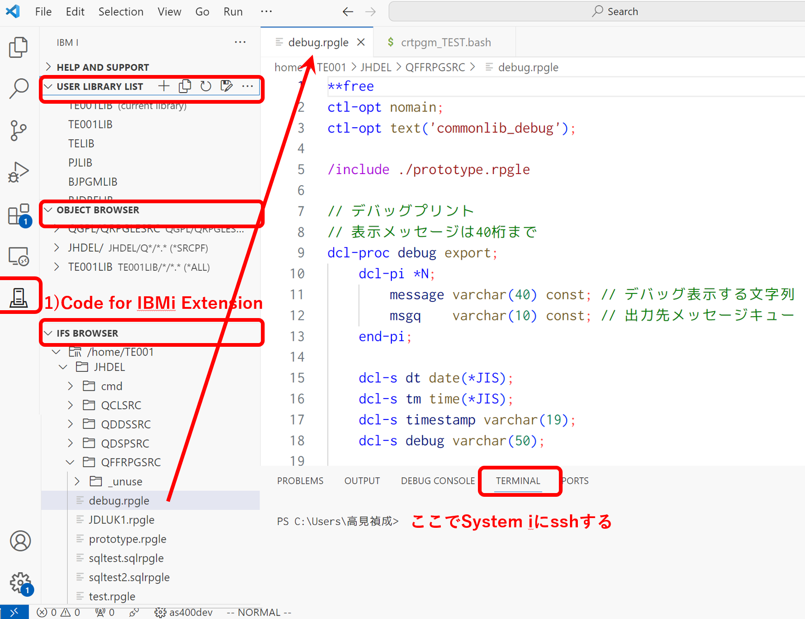805x619 pixels.
Task: Collapse the USER LIBRARY LIST section
Action: coord(48,86)
